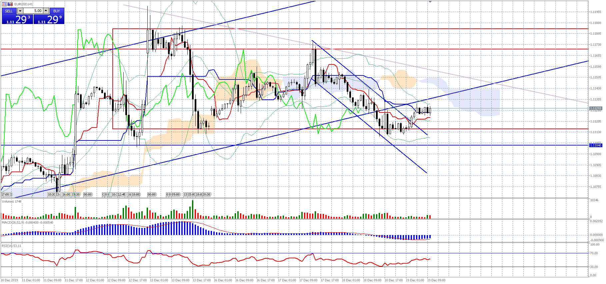The image size is (606, 284).
Task: Click the 30.00 RSI scale label
Action: click(x=594, y=266)
